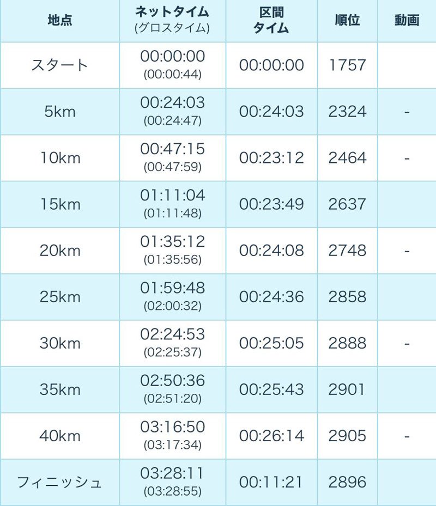Select the スタート row label
This screenshot has height=506, width=436.
pyautogui.click(x=59, y=65)
